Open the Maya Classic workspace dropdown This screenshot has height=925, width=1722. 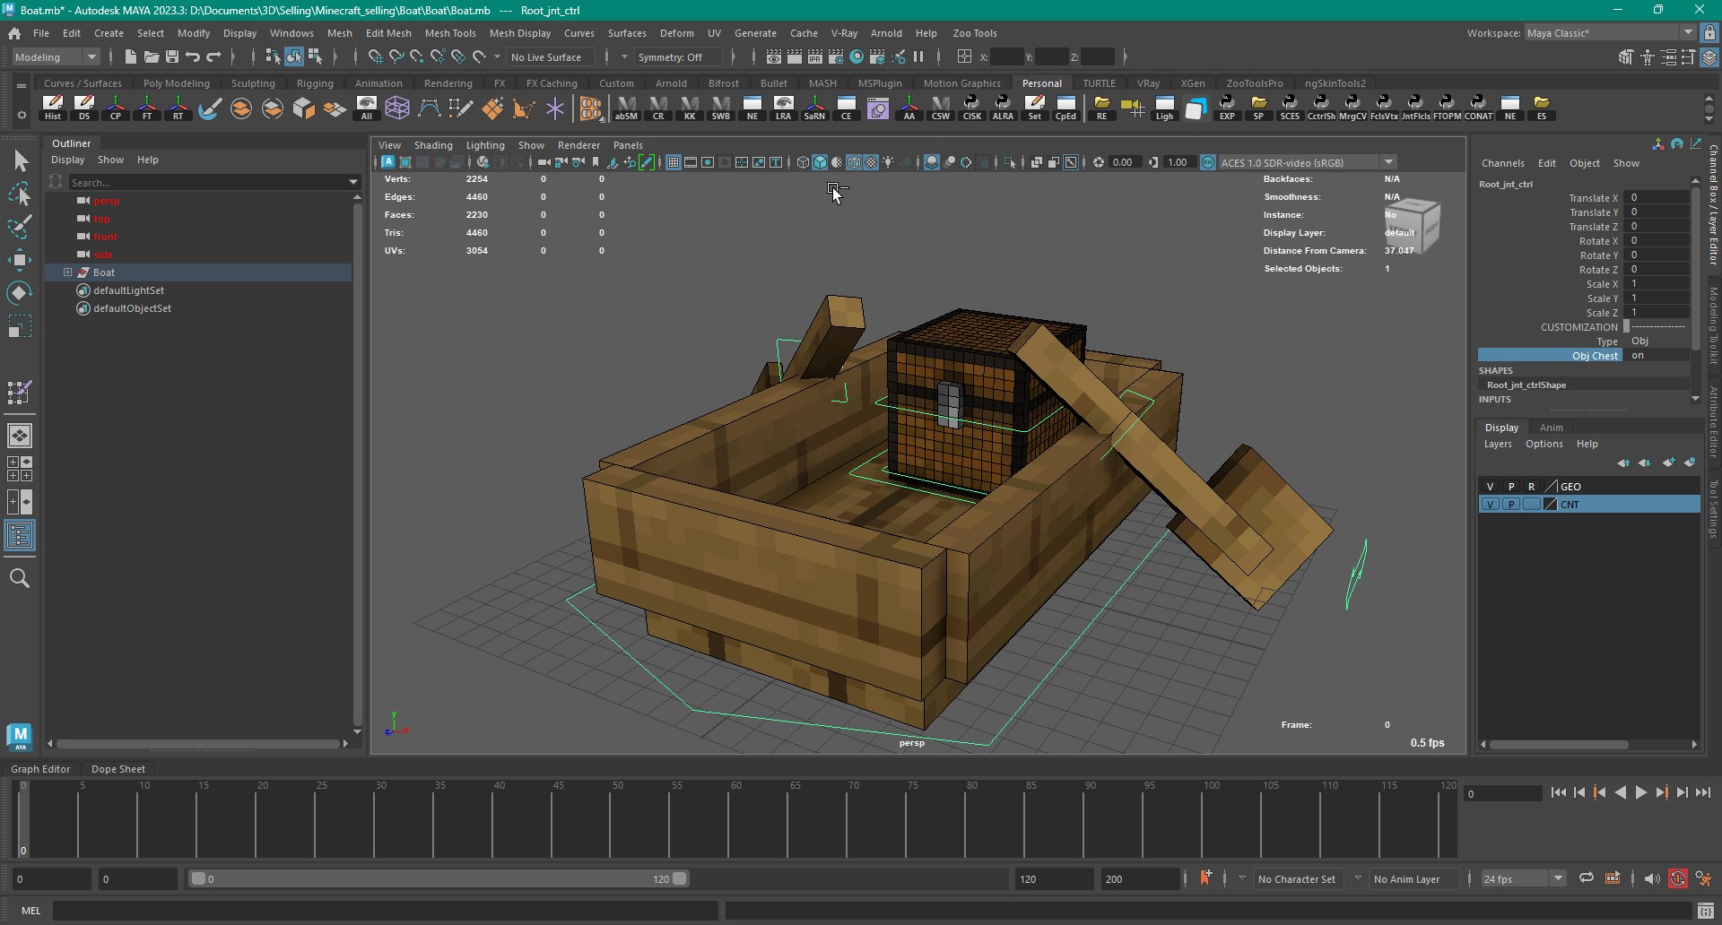pos(1610,33)
